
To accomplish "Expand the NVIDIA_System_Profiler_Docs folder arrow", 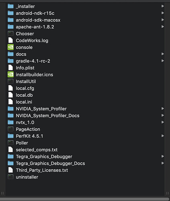I will pos(163,115).
